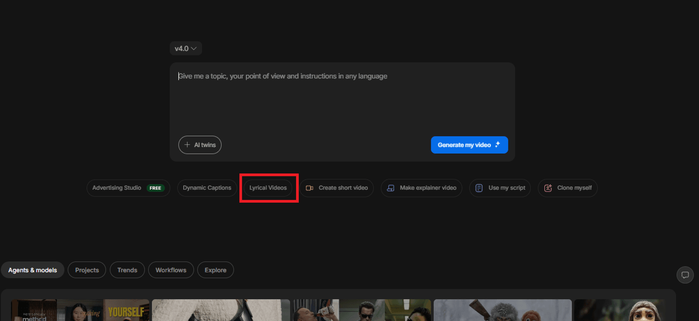Click the Clone myself icon

548,188
